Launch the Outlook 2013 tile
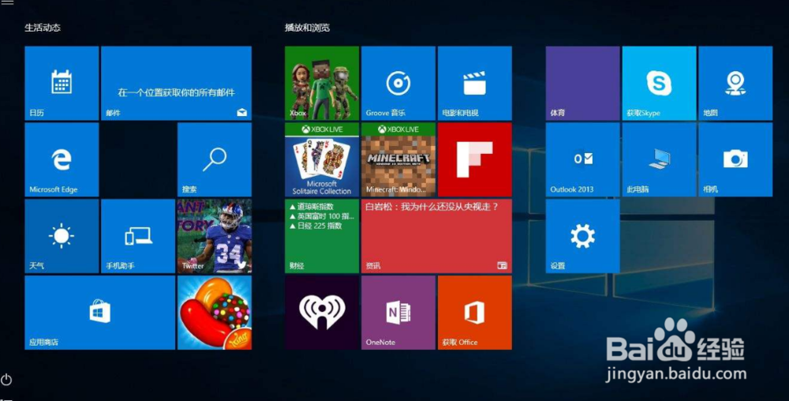This screenshot has width=789, height=401. (583, 159)
